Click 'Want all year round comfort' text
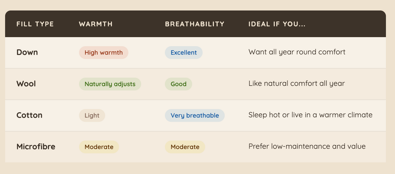The image size is (395, 174). (297, 52)
